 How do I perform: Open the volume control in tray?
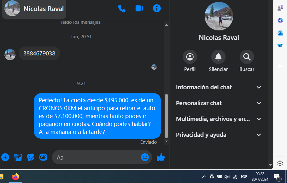click(227, 177)
